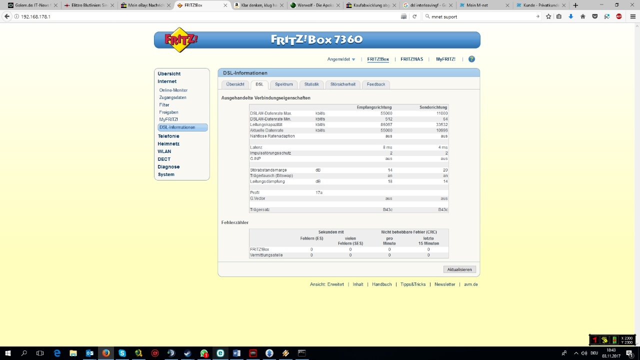Select Online-Monitor in the sidebar
Image resolution: width=640 pixels, height=360 pixels.
(x=173, y=90)
